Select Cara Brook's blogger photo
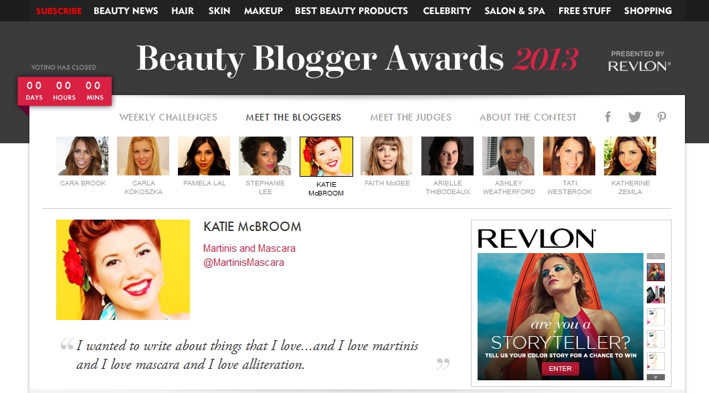 point(82,156)
